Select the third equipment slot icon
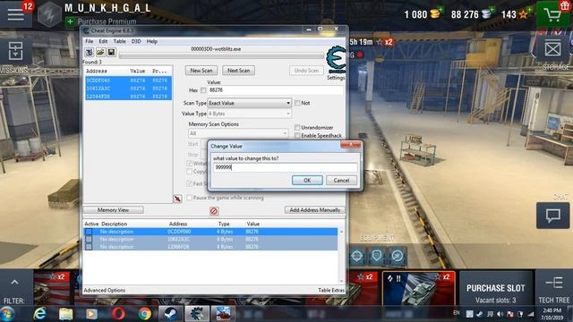The height and width of the screenshot is (322, 573). pyautogui.click(x=397, y=256)
